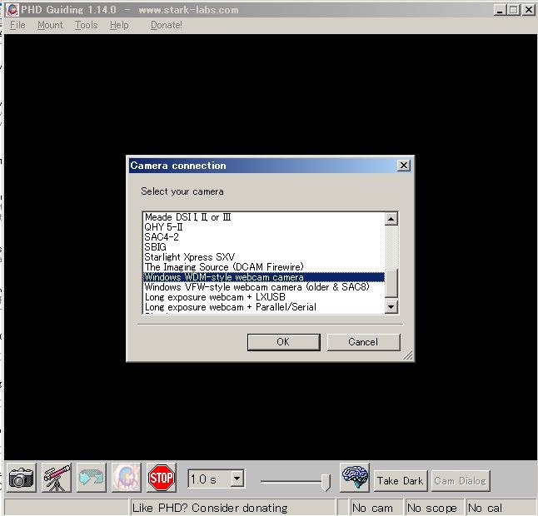Screen dimensions: 538x516
Task: Select Long exposure webcam + LXUSB
Action: pos(263,297)
